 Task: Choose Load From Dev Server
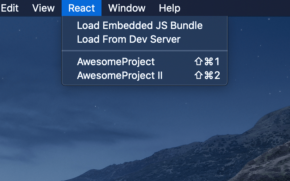(x=129, y=39)
